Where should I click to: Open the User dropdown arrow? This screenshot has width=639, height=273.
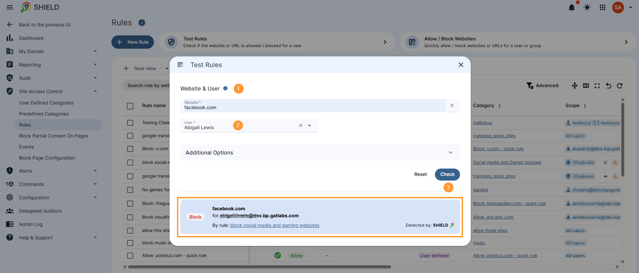[309, 125]
